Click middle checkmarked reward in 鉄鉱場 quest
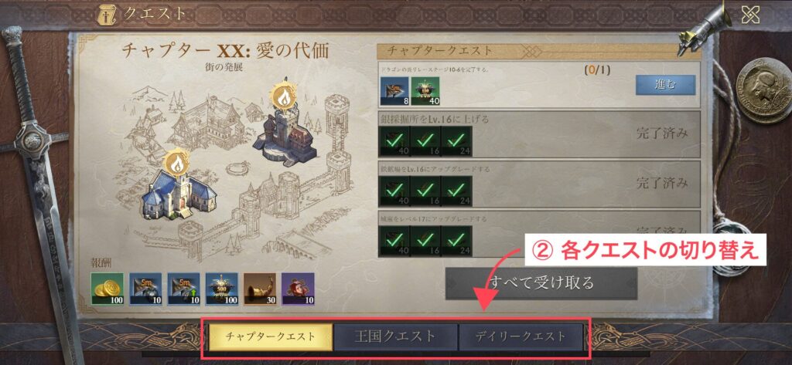 tap(426, 191)
